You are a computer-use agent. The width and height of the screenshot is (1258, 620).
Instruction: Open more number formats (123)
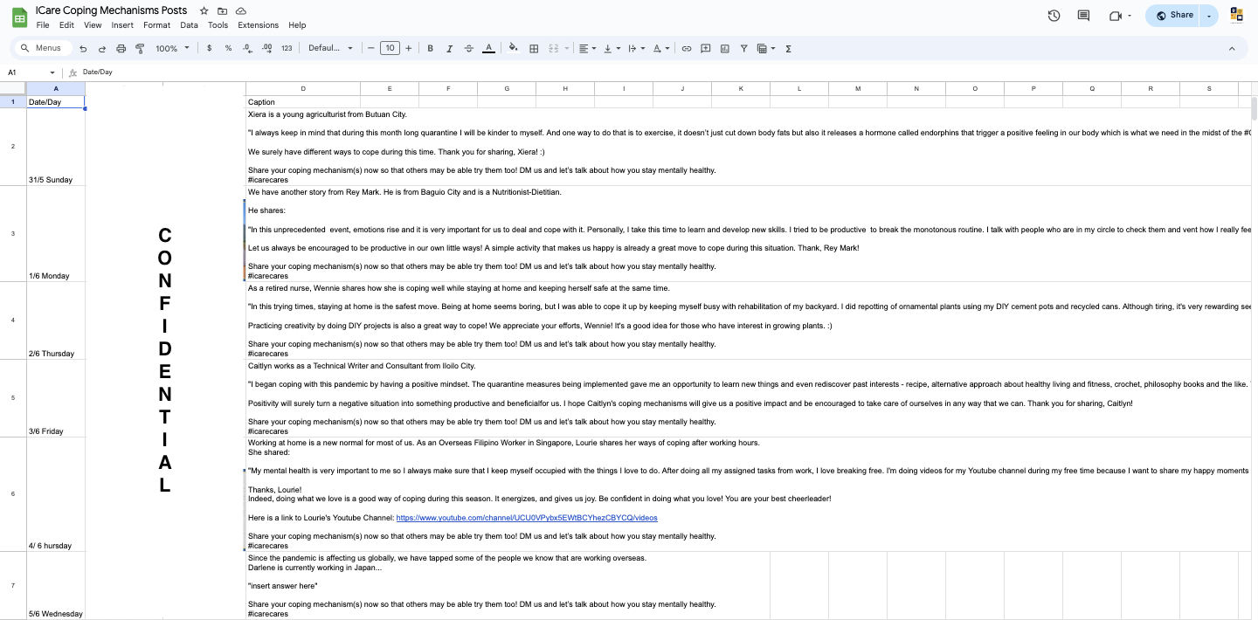287,49
